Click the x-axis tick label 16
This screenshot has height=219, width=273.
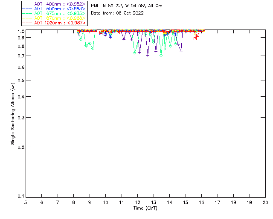tap(202, 202)
